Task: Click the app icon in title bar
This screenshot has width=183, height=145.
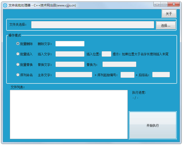Action: 5,5
